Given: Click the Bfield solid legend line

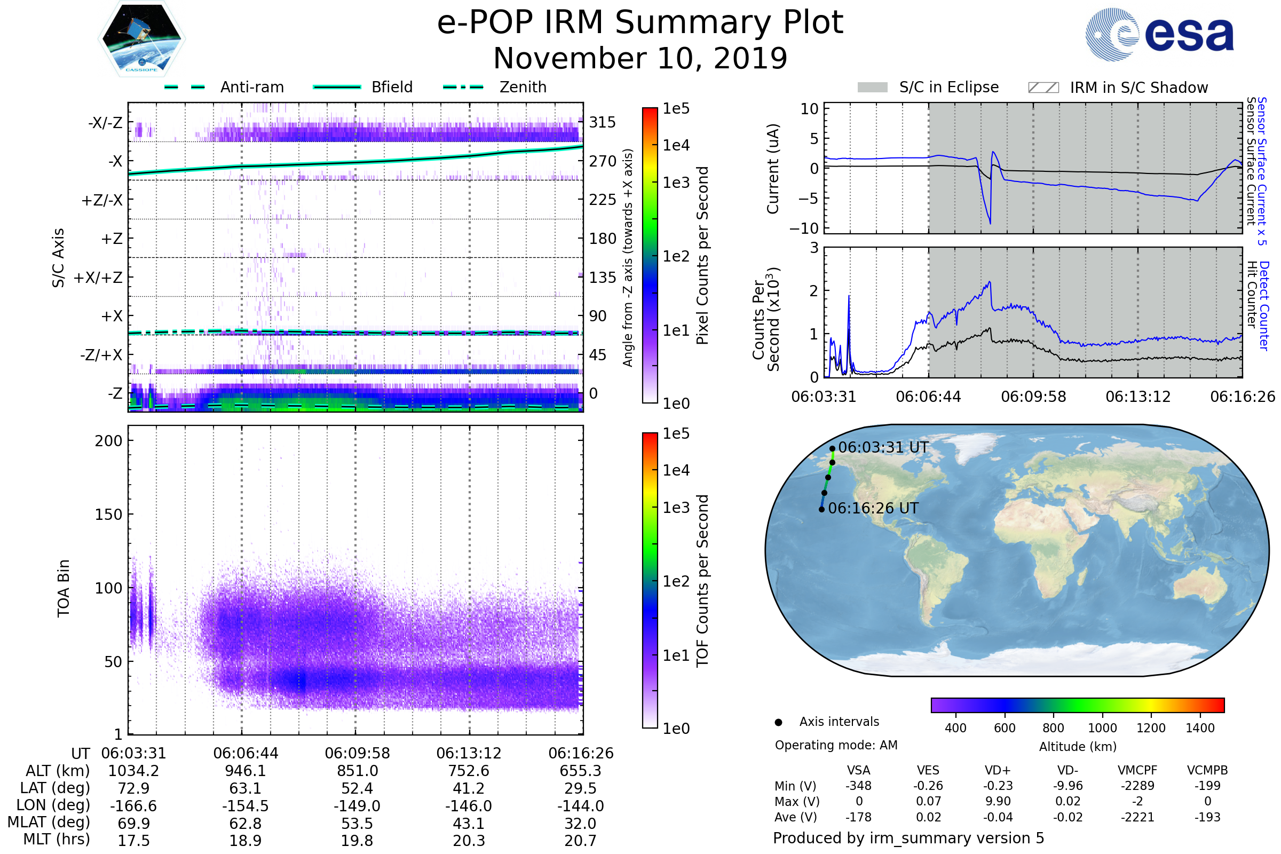Looking at the screenshot, I should point(337,87).
